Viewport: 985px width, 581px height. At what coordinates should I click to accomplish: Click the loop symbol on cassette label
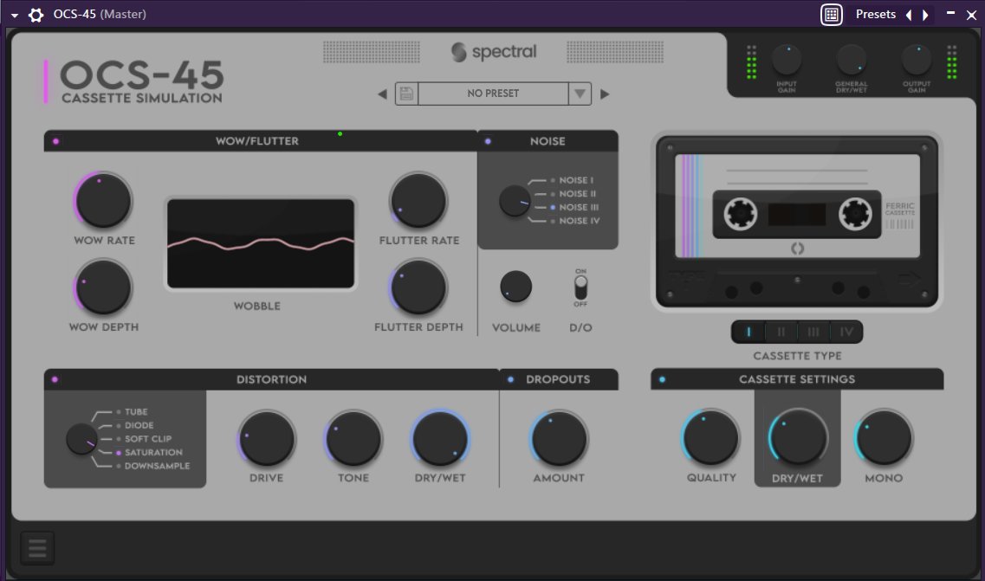point(797,249)
